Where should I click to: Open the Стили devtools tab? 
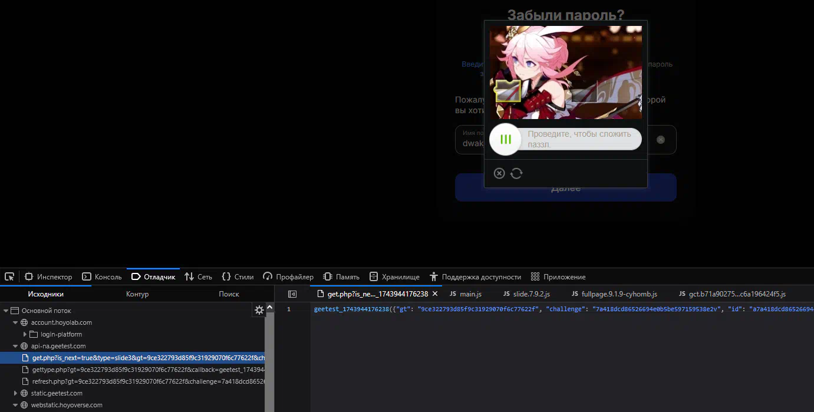[x=238, y=276]
